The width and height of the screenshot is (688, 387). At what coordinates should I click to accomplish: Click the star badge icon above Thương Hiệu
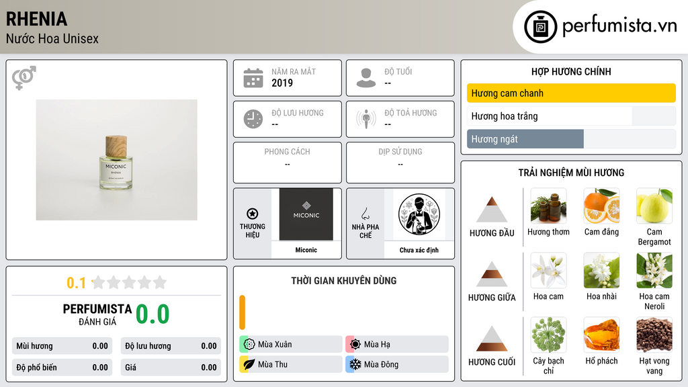coord(253,214)
